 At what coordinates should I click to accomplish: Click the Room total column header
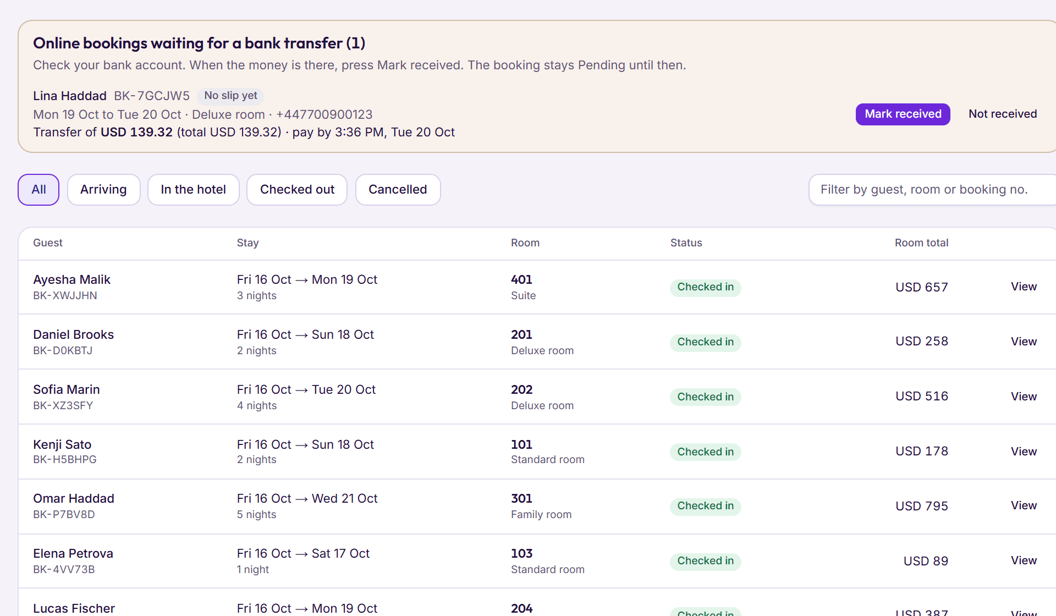[921, 243]
